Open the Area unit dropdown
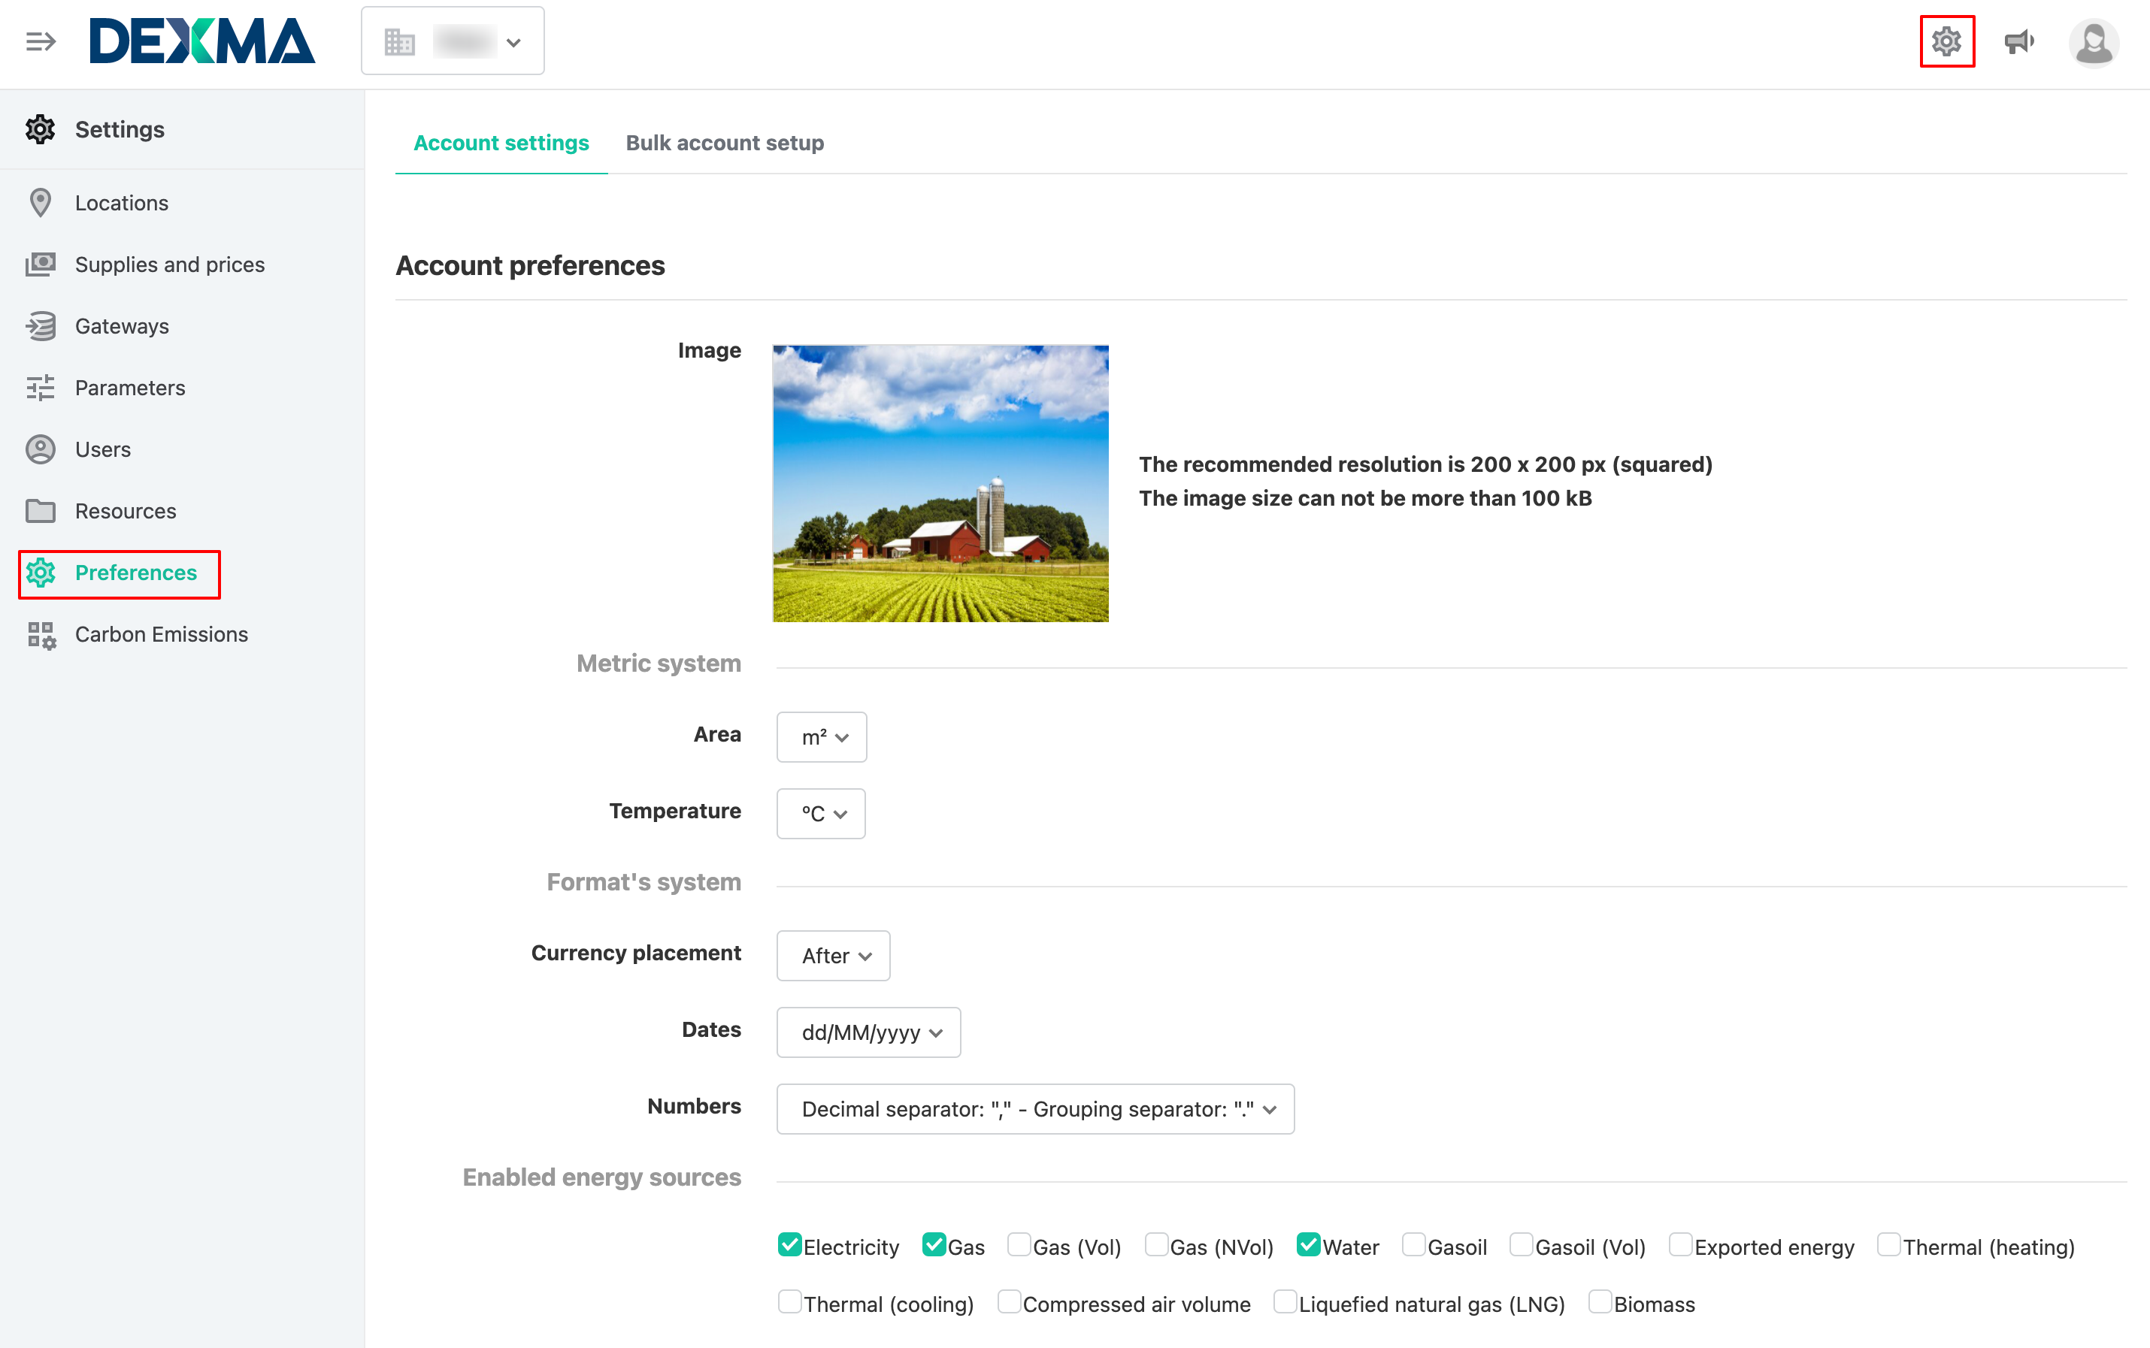2150x1348 pixels. 822,736
